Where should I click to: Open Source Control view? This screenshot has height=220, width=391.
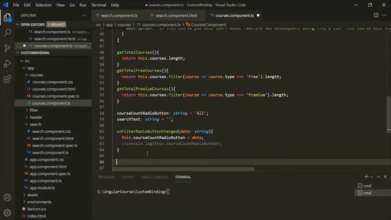(x=7, y=48)
